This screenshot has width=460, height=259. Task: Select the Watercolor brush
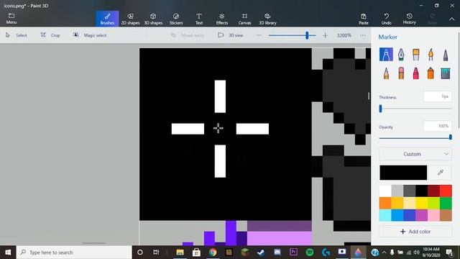click(431, 55)
